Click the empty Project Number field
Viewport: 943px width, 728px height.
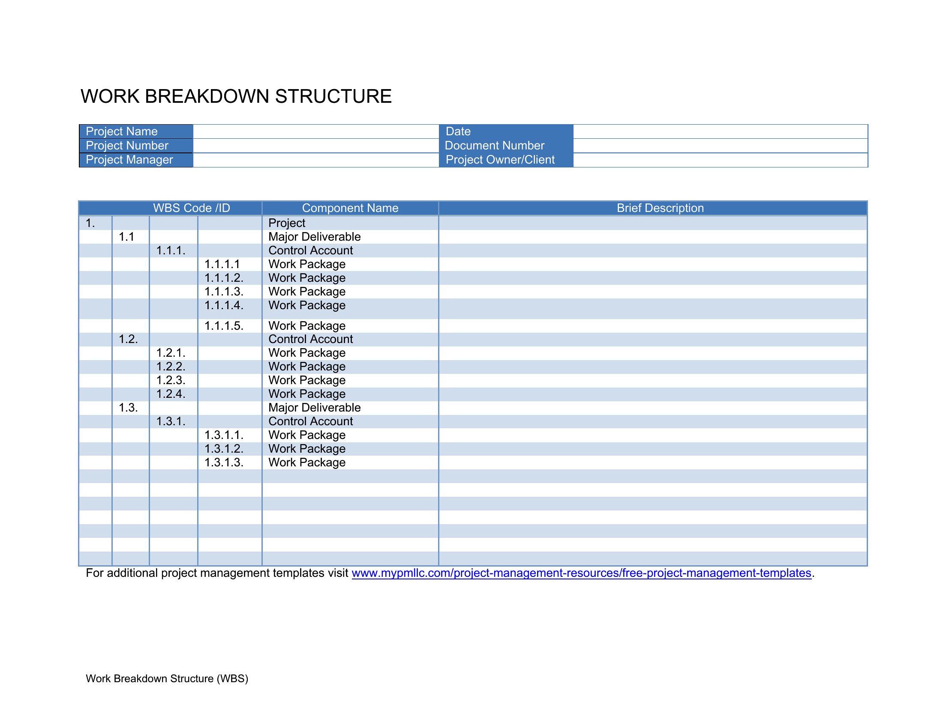[x=315, y=146]
